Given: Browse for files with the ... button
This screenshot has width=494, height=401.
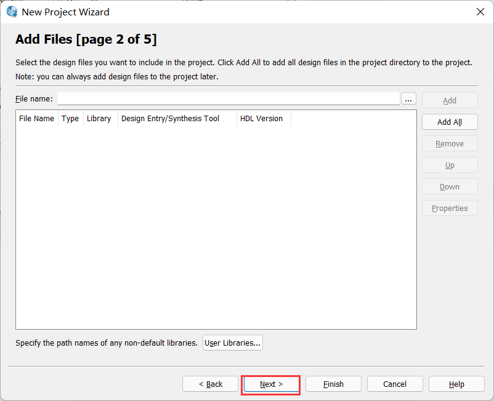Looking at the screenshot, I should [408, 99].
